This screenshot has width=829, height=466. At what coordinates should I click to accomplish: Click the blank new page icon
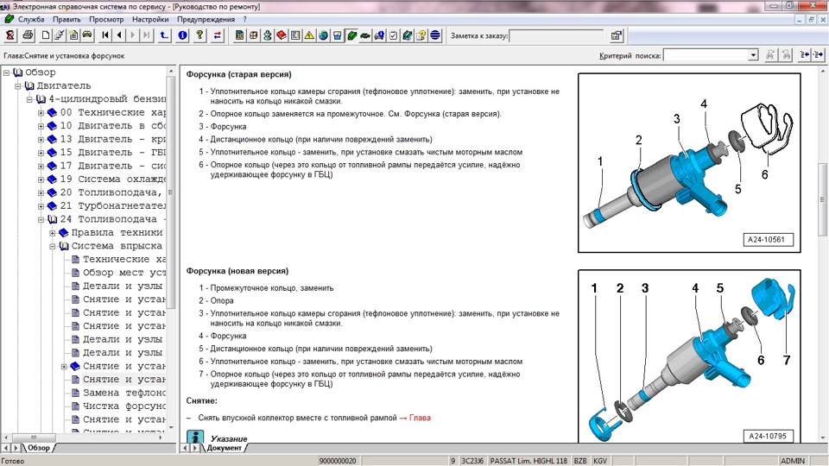46,35
